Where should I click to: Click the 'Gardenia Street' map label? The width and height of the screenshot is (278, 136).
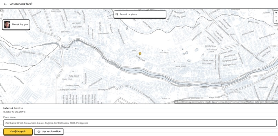click(x=72, y=86)
